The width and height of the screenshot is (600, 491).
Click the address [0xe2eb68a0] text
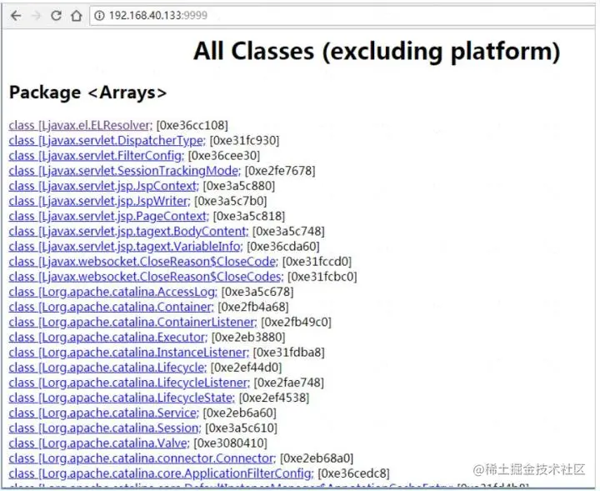(317, 458)
